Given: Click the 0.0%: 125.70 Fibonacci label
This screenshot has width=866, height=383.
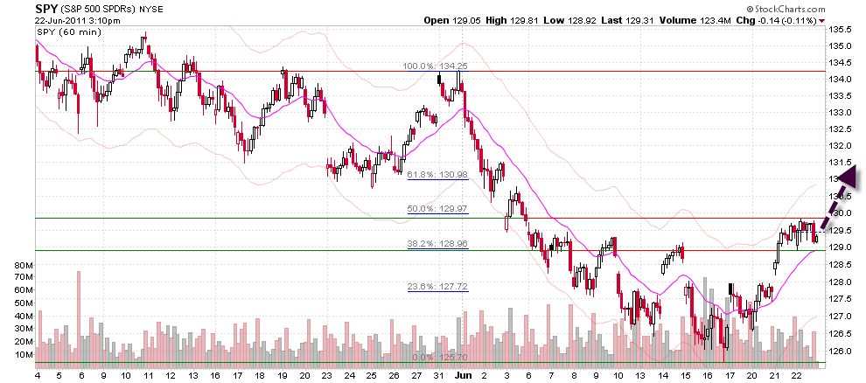Looking at the screenshot, I should 440,357.
